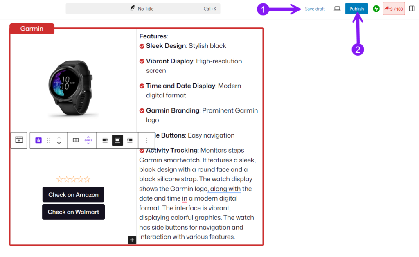Click the Garmin Branding feature text
This screenshot has width=419, height=257.
point(202,115)
